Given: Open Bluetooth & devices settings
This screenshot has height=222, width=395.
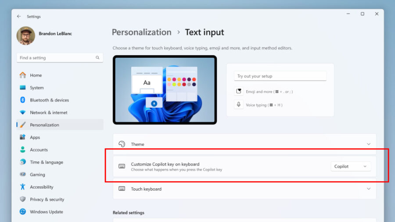Looking at the screenshot, I should 60,100.
